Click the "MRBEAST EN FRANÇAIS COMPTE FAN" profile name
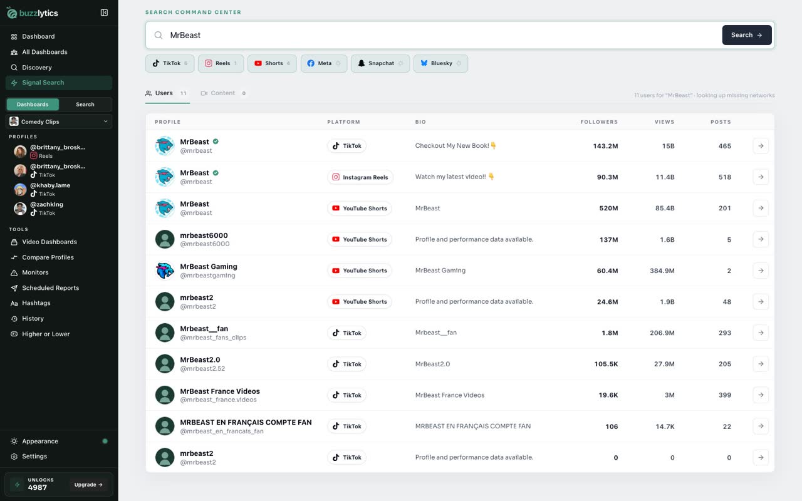The height and width of the screenshot is (501, 802). click(246, 422)
